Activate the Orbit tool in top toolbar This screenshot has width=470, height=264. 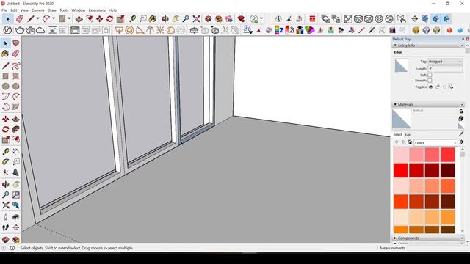[164, 19]
